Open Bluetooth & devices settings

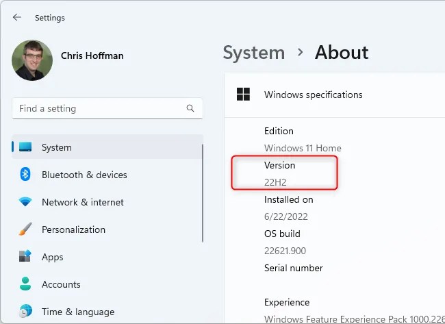coord(84,175)
